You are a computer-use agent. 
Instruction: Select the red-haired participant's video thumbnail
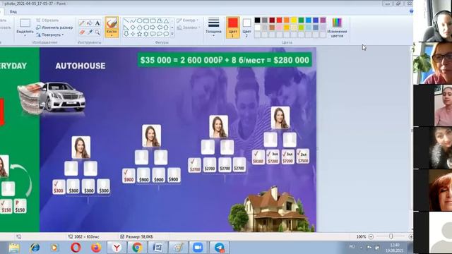(433, 190)
